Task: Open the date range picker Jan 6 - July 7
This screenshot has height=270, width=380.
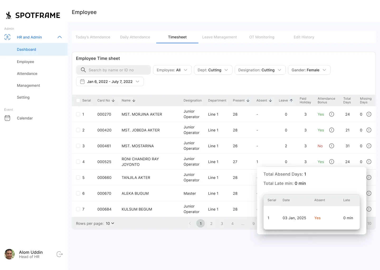Action: click(110, 81)
